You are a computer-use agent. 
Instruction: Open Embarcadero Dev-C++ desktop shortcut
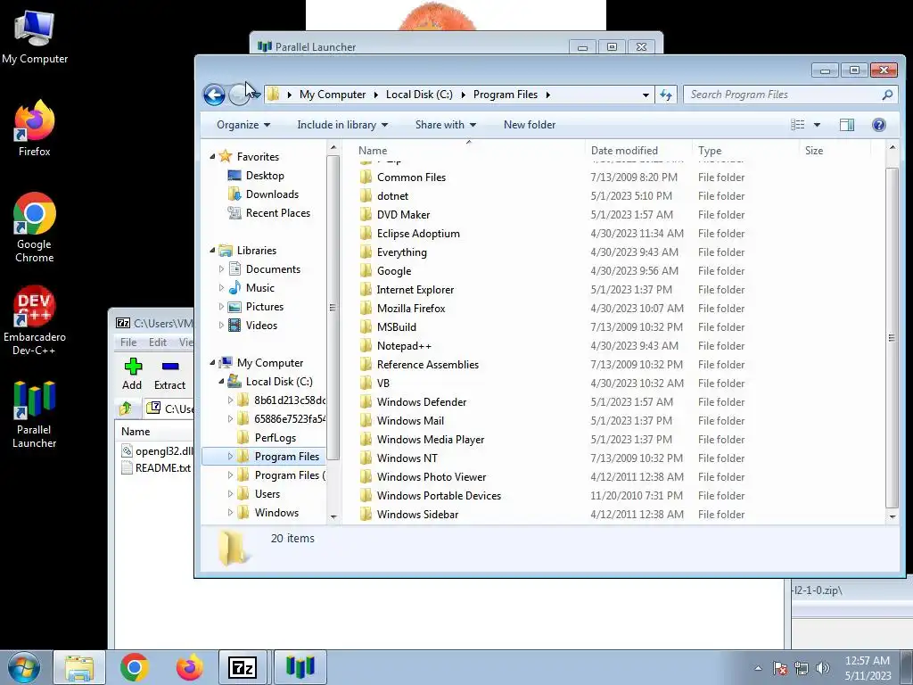35,320
